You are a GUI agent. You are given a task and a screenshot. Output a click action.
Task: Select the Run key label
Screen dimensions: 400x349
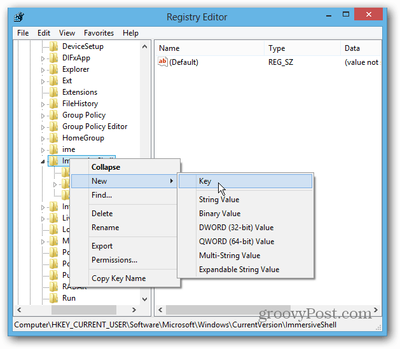[69, 298]
